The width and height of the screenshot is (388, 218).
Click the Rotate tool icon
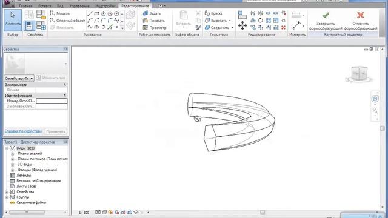click(x=260, y=21)
